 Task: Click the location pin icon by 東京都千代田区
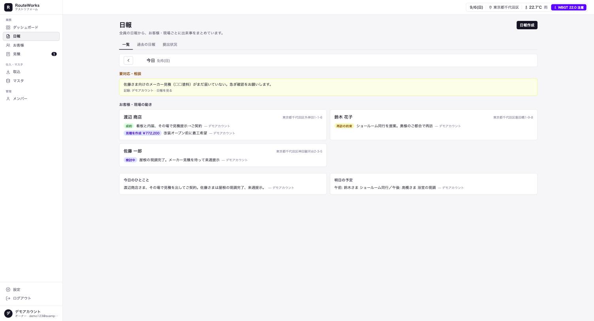(490, 8)
